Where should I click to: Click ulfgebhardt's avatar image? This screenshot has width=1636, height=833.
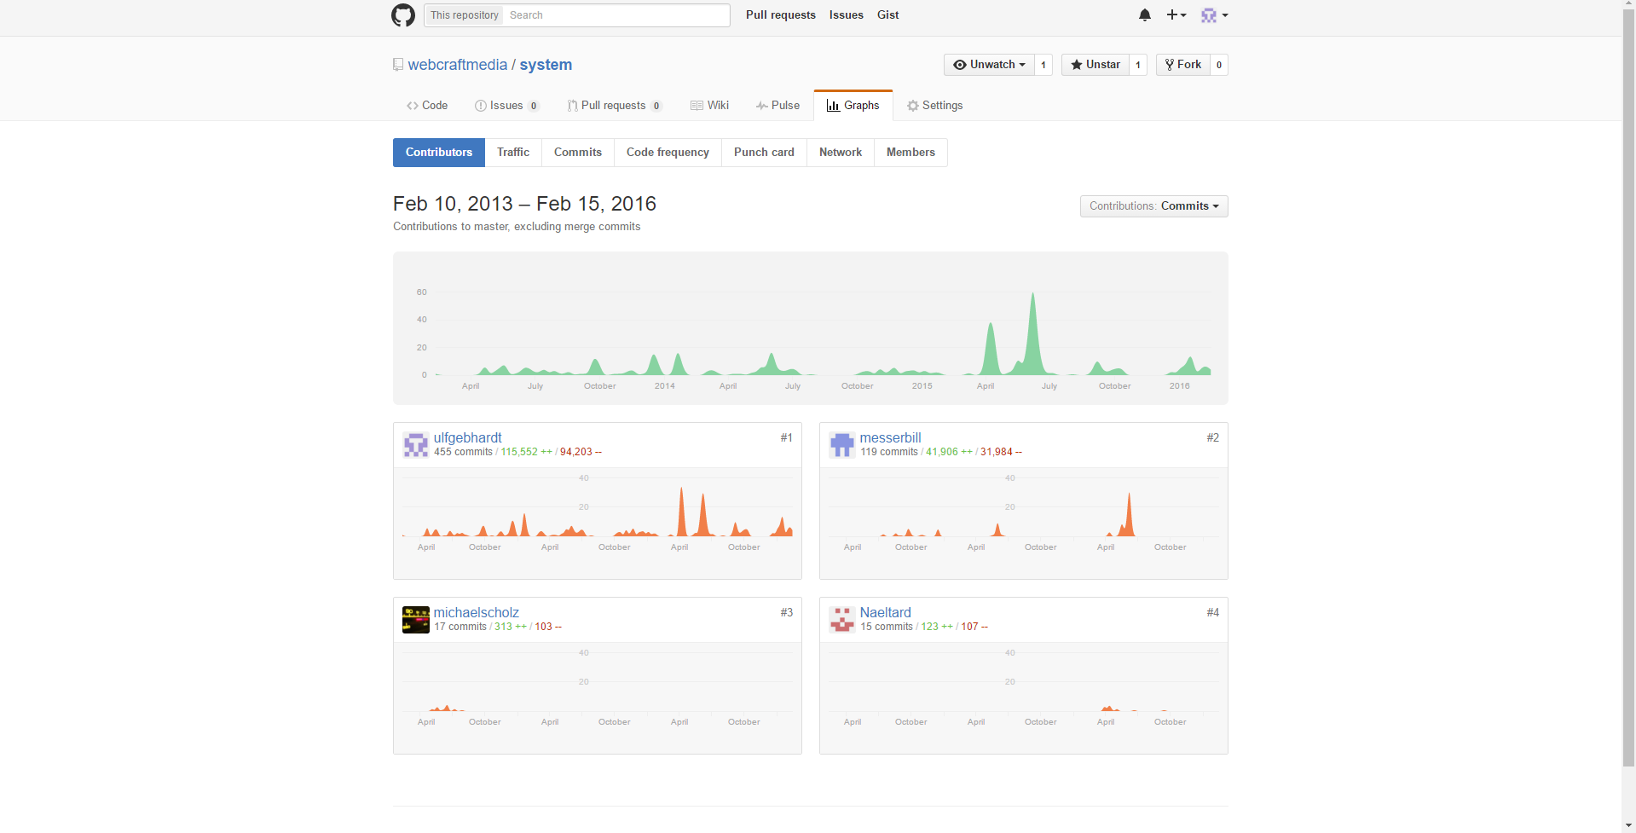[x=415, y=445]
